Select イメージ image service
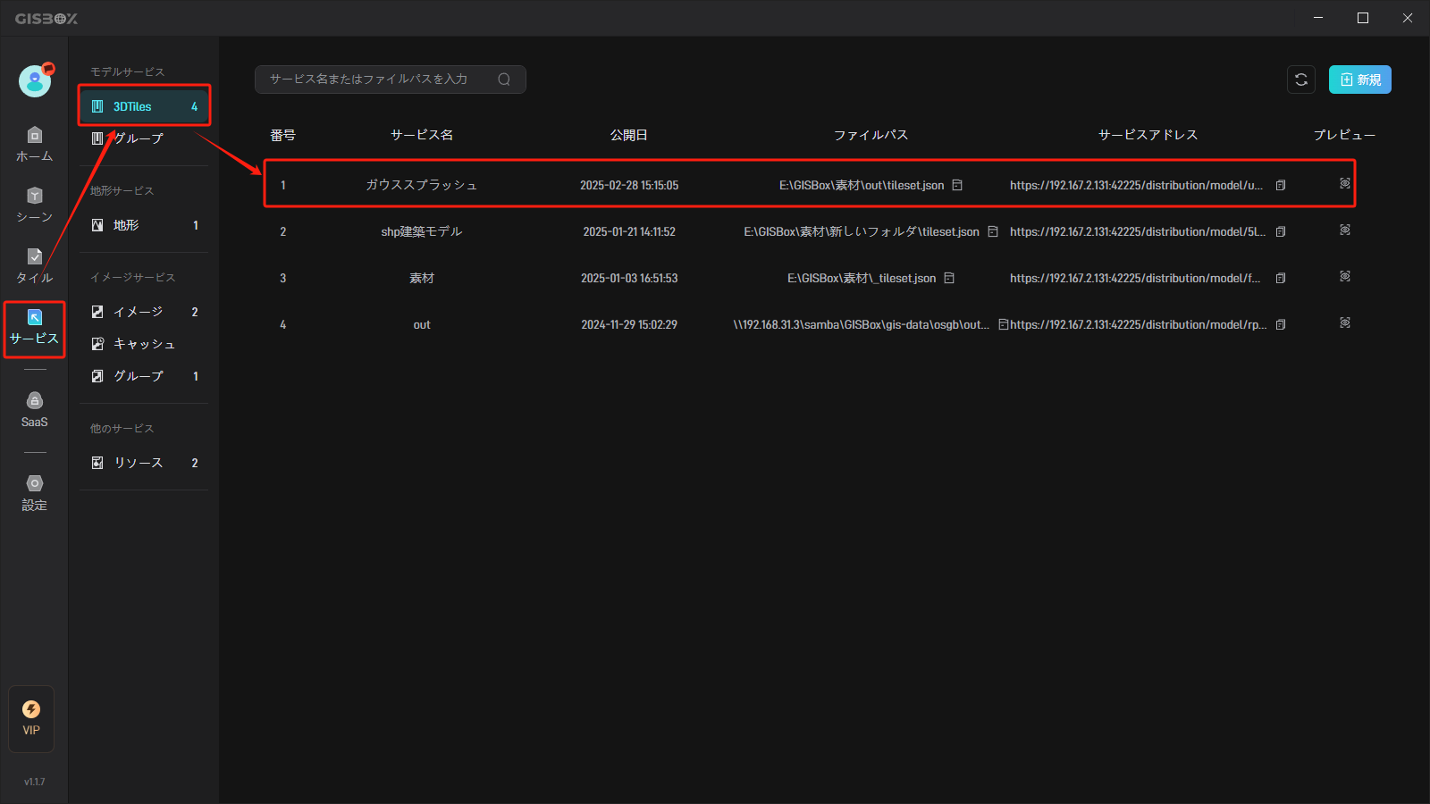Viewport: 1430px width, 804px height. [x=144, y=312]
